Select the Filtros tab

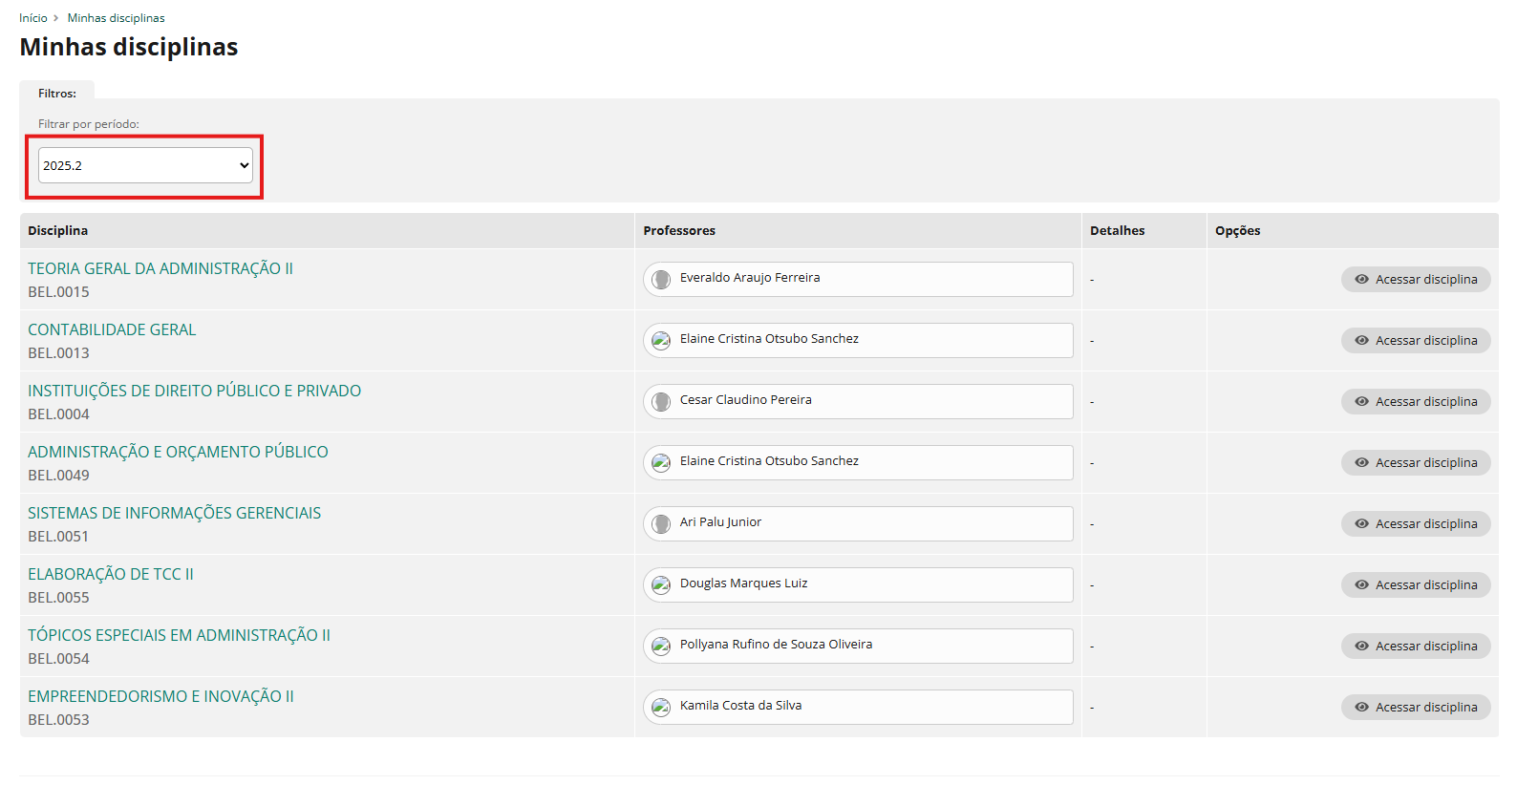[57, 94]
